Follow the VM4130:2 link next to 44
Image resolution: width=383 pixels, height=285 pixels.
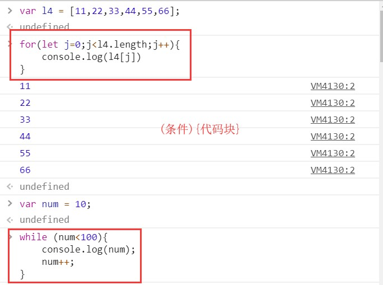[333, 137]
